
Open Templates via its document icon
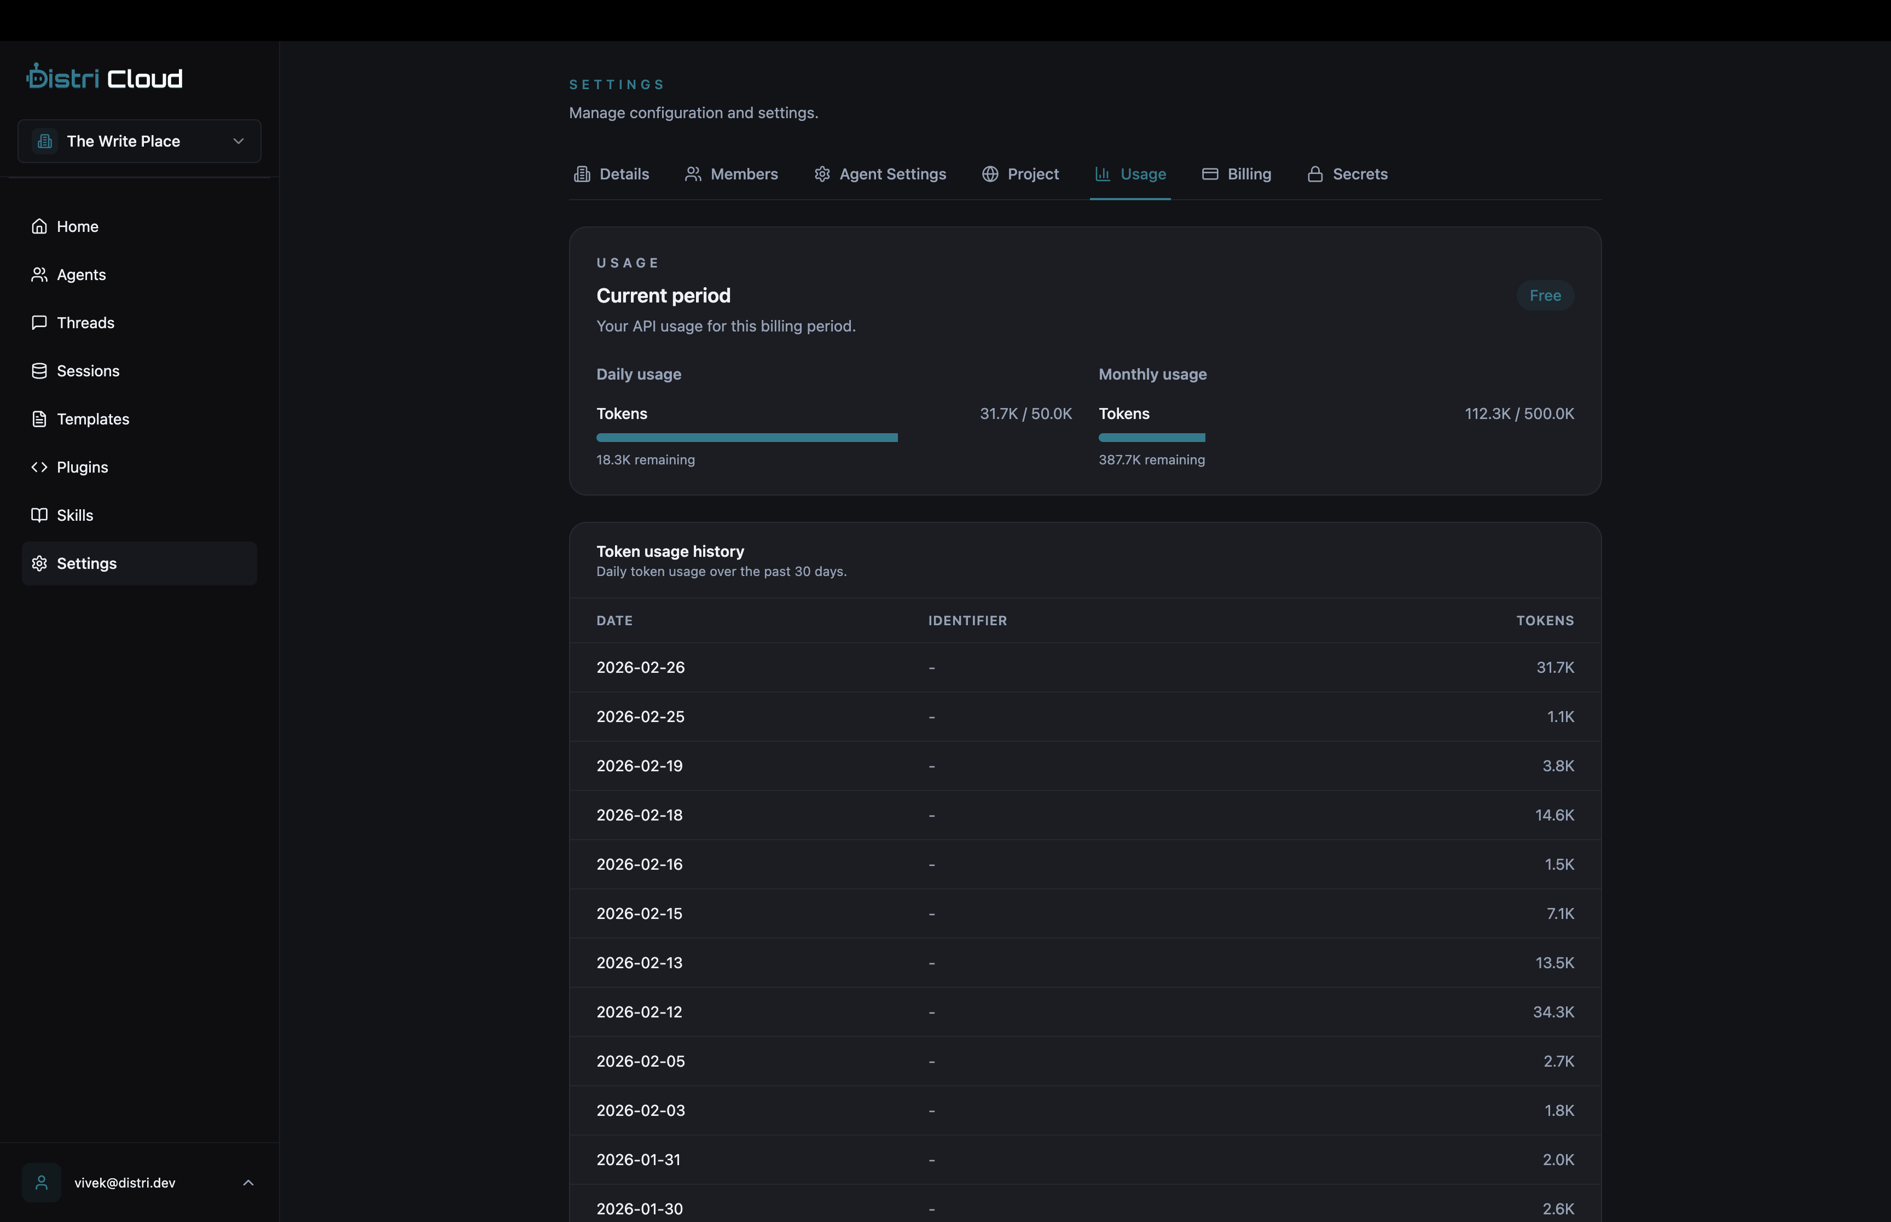[x=40, y=419]
